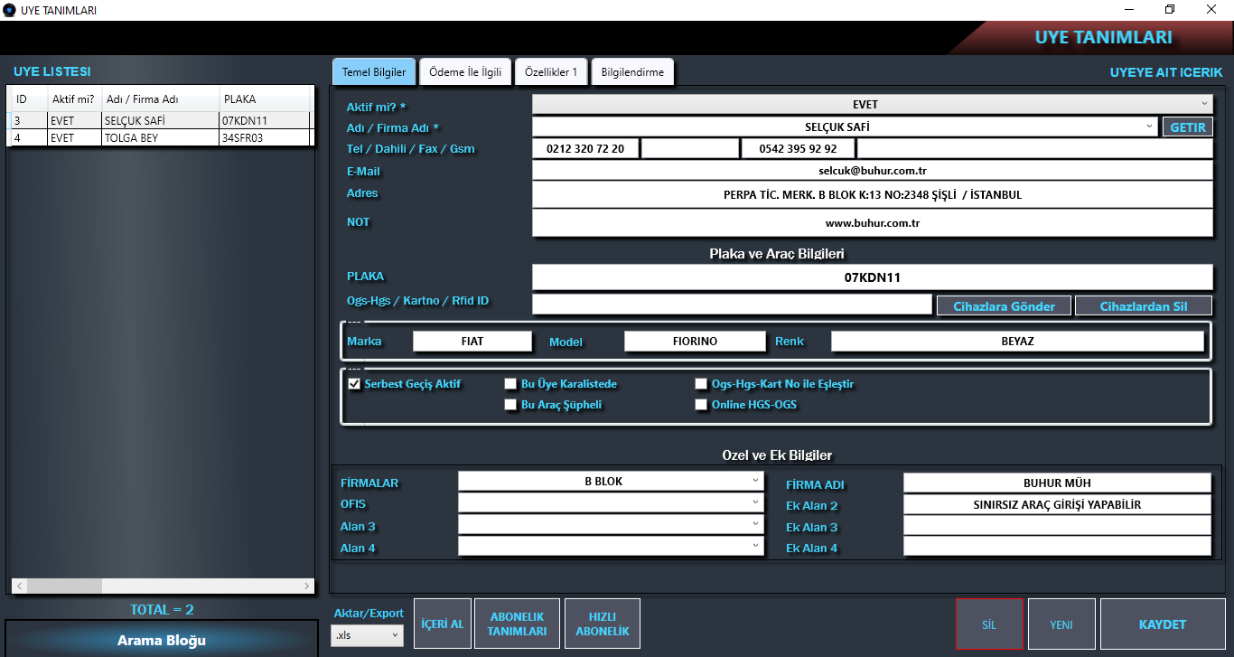The image size is (1234, 657).
Task: Close the UYE TANIMLARI window
Action: click(1211, 10)
